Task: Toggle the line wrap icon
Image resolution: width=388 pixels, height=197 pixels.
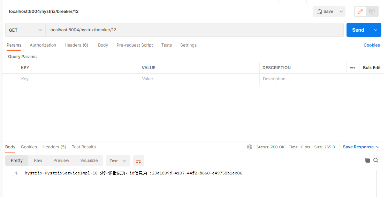Action: tap(139, 161)
